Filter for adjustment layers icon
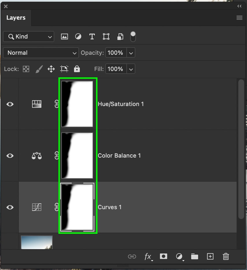The width and height of the screenshot is (247, 270). click(78, 37)
